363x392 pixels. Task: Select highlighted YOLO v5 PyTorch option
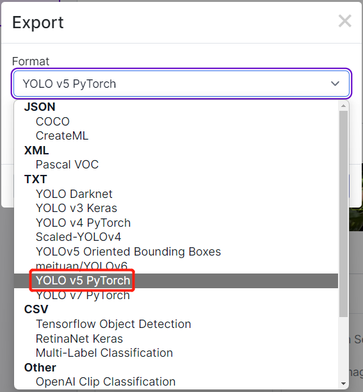(x=176, y=281)
